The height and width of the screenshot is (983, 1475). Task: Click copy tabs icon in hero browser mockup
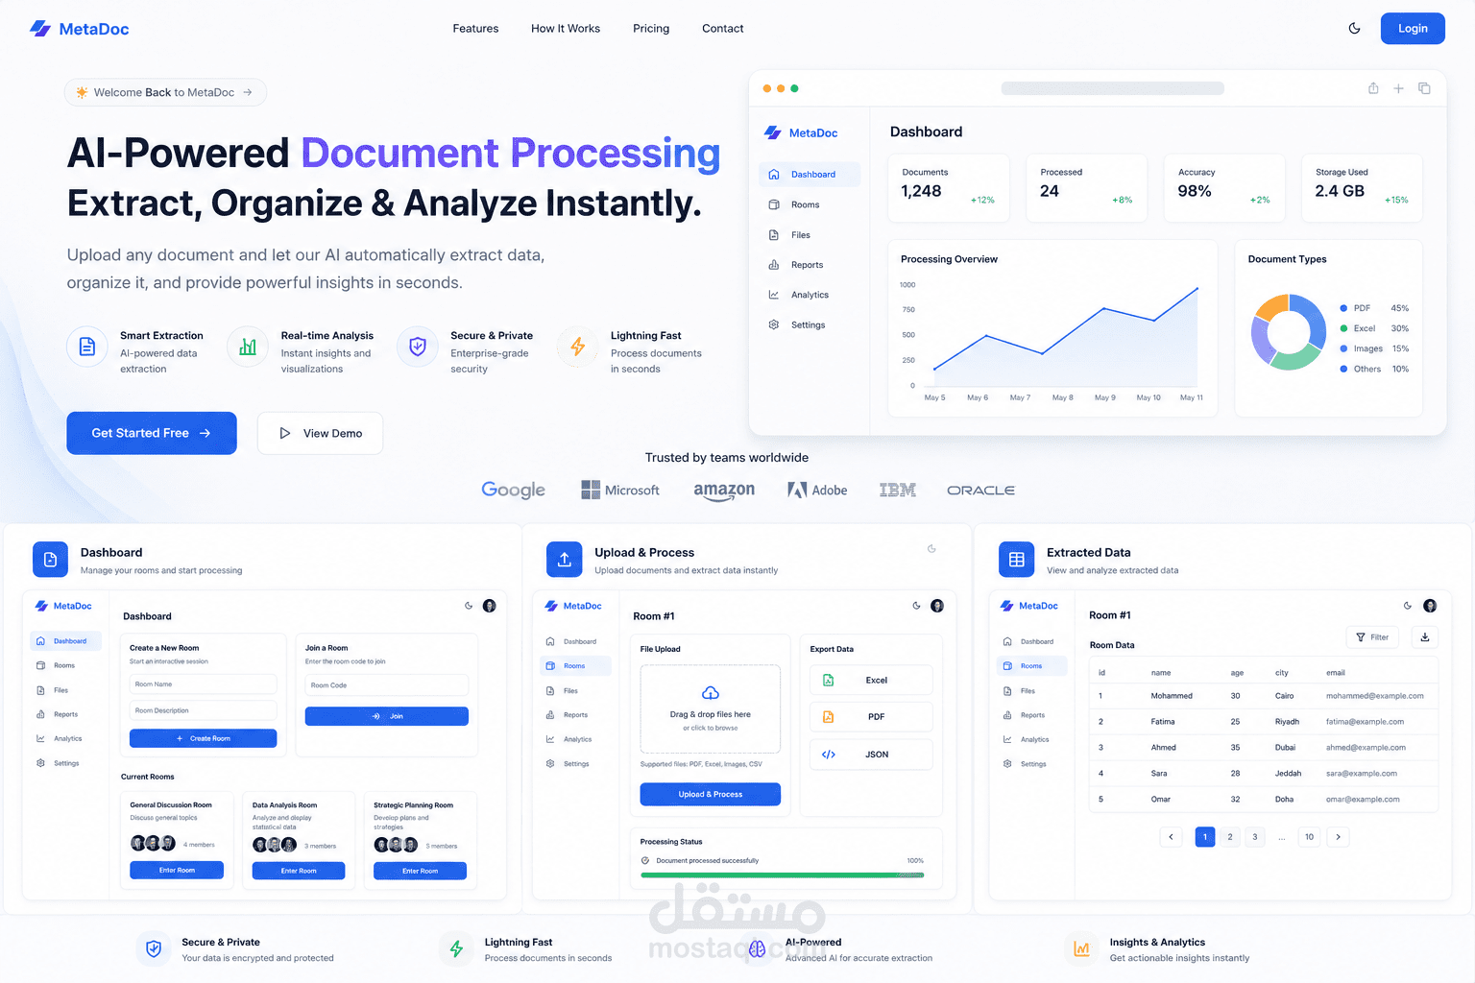[1424, 88]
